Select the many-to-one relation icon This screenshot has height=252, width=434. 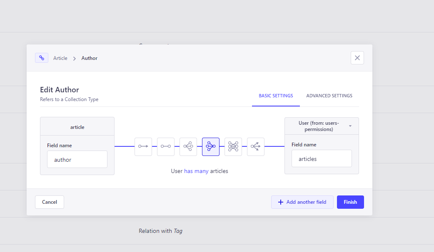click(x=211, y=147)
